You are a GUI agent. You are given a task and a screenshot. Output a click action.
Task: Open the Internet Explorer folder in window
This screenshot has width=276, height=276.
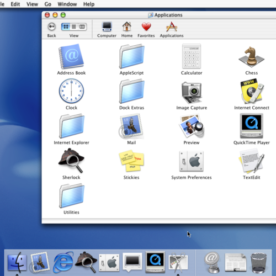[72, 126]
